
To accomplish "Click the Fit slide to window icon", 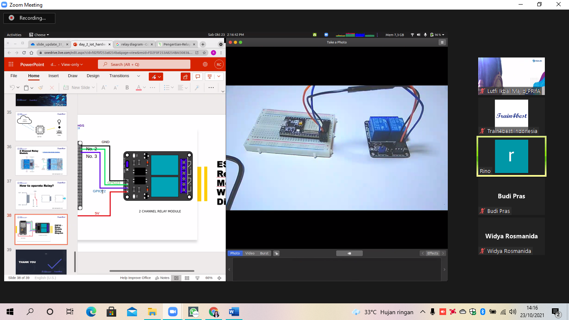I will coord(220,278).
